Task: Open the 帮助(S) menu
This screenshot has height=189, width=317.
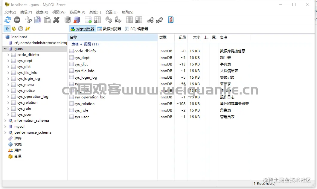Action: point(127,12)
